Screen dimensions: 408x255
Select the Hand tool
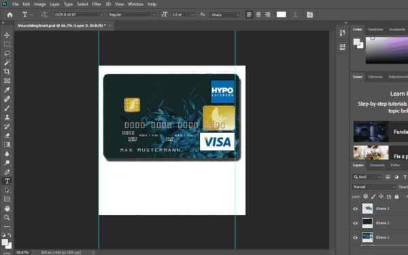point(7,208)
